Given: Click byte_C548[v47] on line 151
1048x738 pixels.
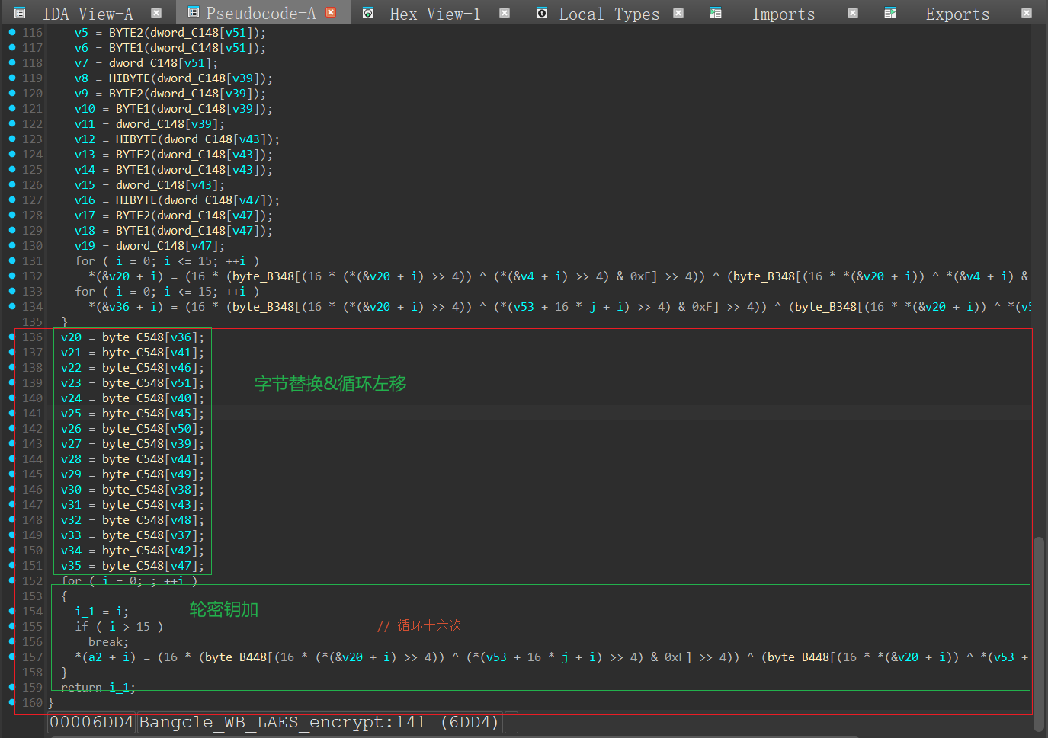Looking at the screenshot, I should pyautogui.click(x=150, y=566).
